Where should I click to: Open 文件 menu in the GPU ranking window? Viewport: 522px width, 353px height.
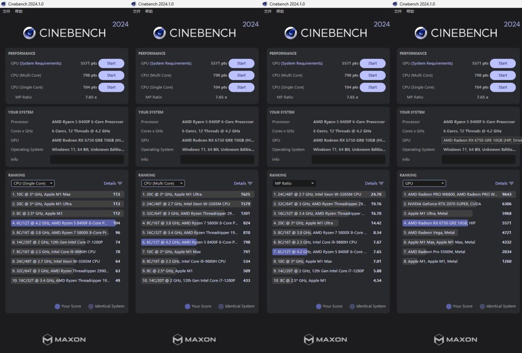[398, 11]
